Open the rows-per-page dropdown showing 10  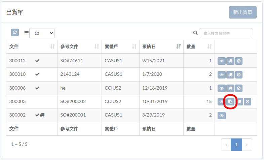click(42, 33)
